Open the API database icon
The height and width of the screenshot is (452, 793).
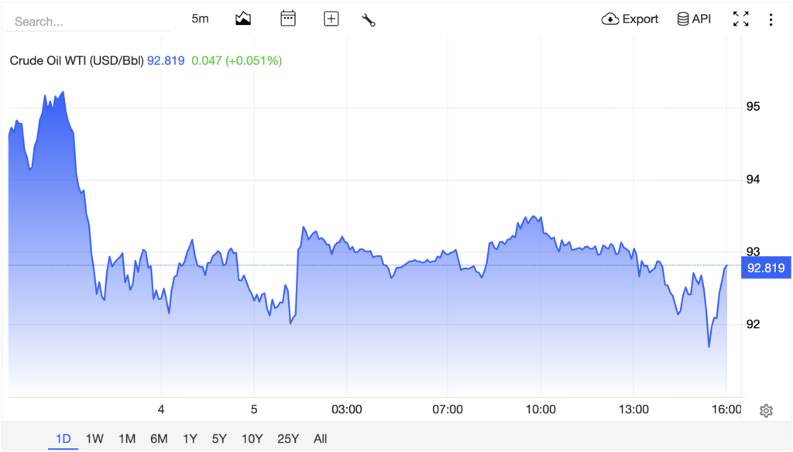pos(683,19)
